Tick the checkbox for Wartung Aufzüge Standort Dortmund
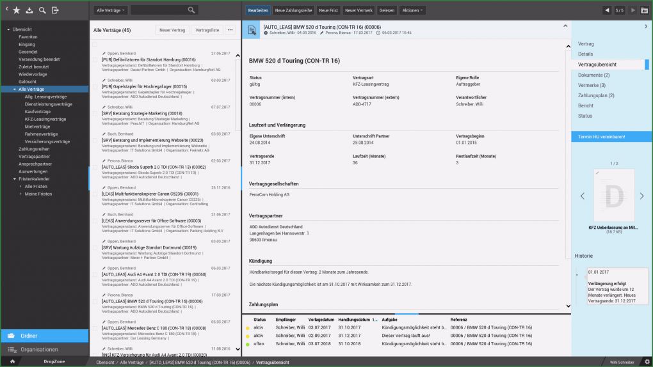This screenshot has height=367, width=653. tap(95, 247)
